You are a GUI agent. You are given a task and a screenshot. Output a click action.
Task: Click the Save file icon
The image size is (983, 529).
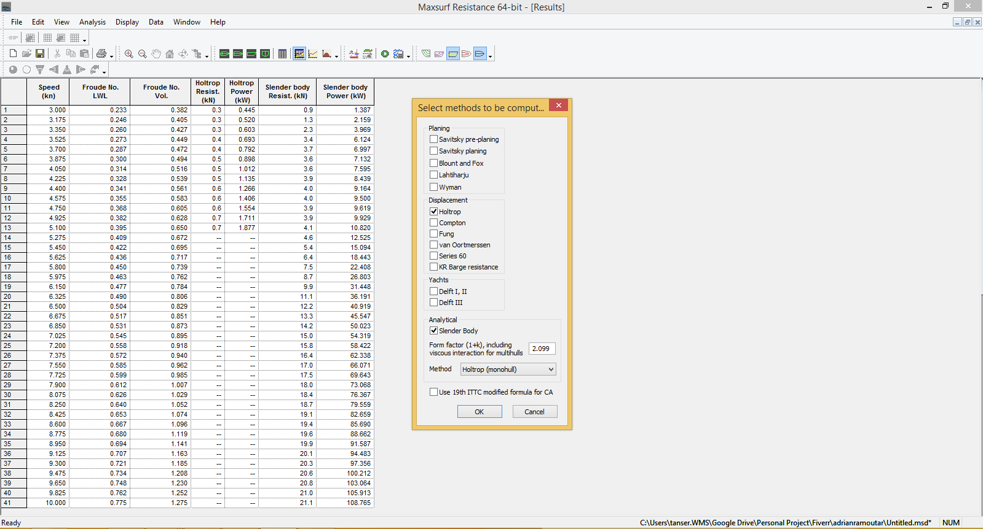(x=40, y=54)
